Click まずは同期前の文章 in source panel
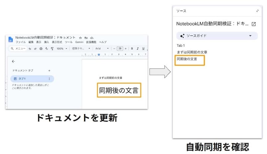267x154 pixels. point(192,52)
